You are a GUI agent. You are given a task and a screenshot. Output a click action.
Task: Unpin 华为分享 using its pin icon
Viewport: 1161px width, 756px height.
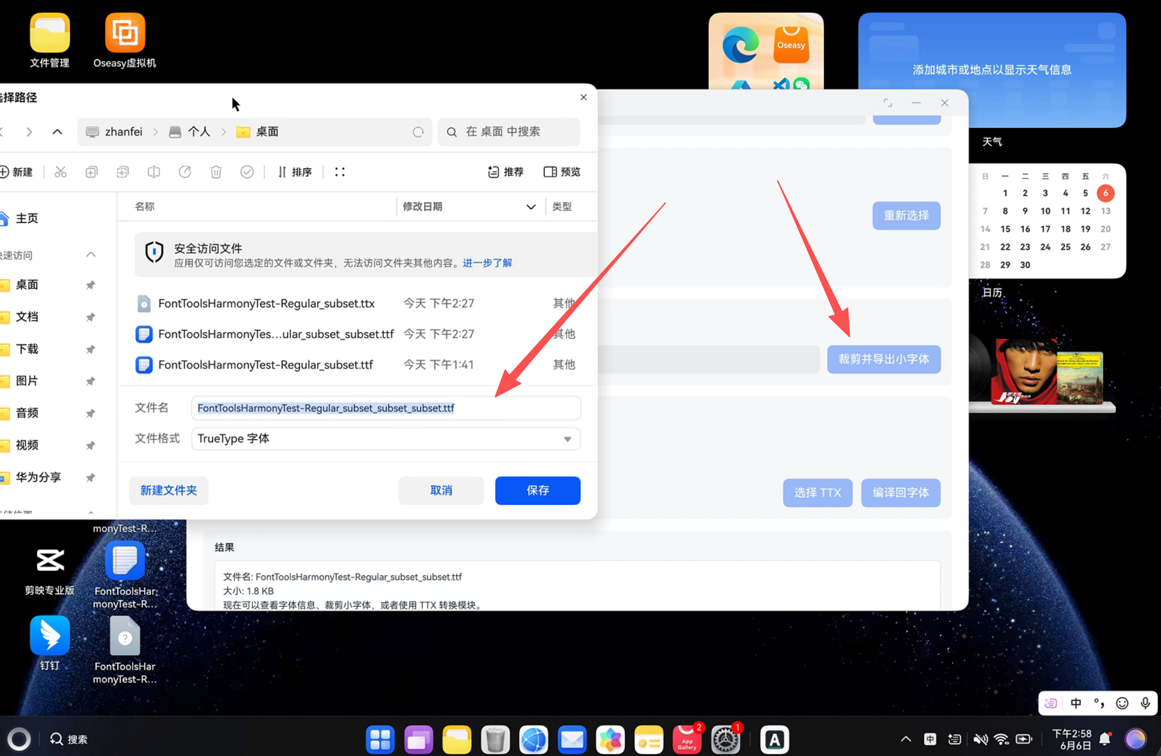tap(91, 477)
